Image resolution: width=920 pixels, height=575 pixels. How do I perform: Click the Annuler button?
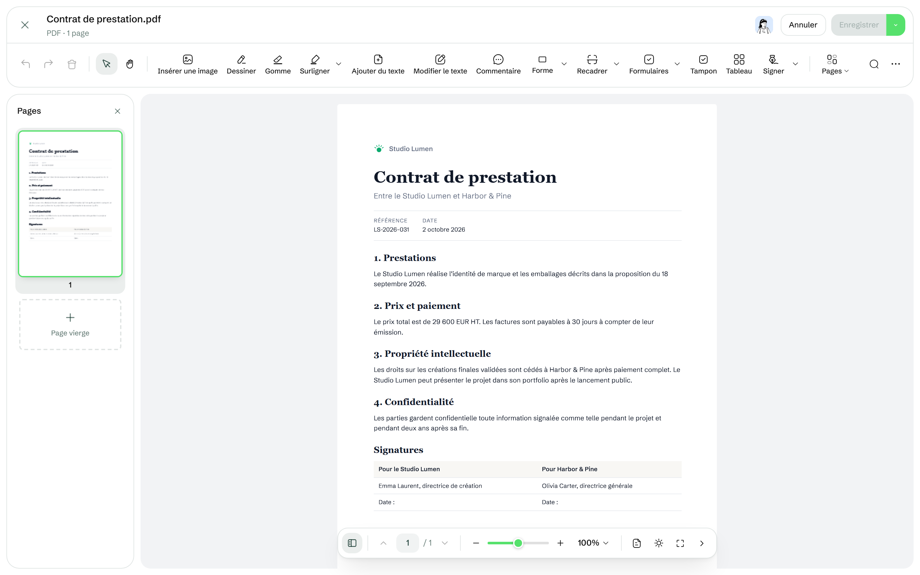[802, 25]
